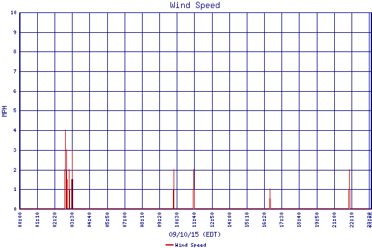Select the y-axis value '9'
The height and width of the screenshot is (248, 372).
pyautogui.click(x=15, y=32)
